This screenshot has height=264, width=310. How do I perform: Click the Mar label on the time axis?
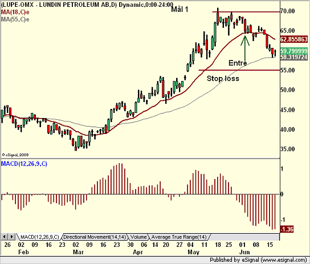(78, 253)
